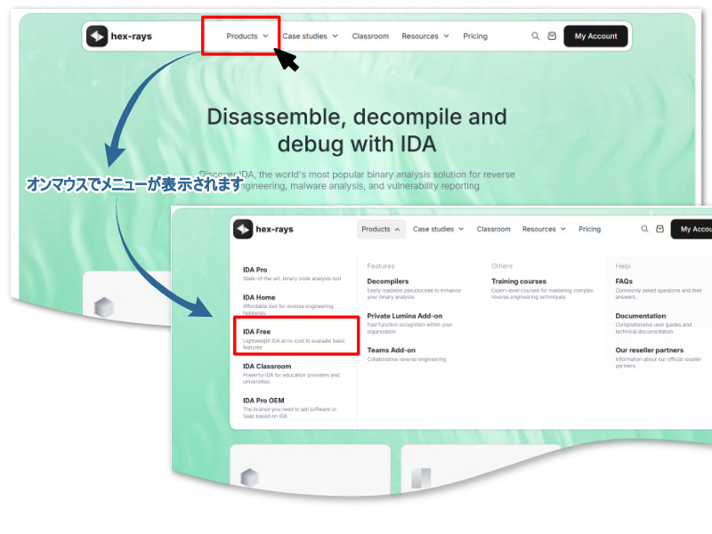
Task: Open Classroom in top navbar
Action: tap(370, 36)
